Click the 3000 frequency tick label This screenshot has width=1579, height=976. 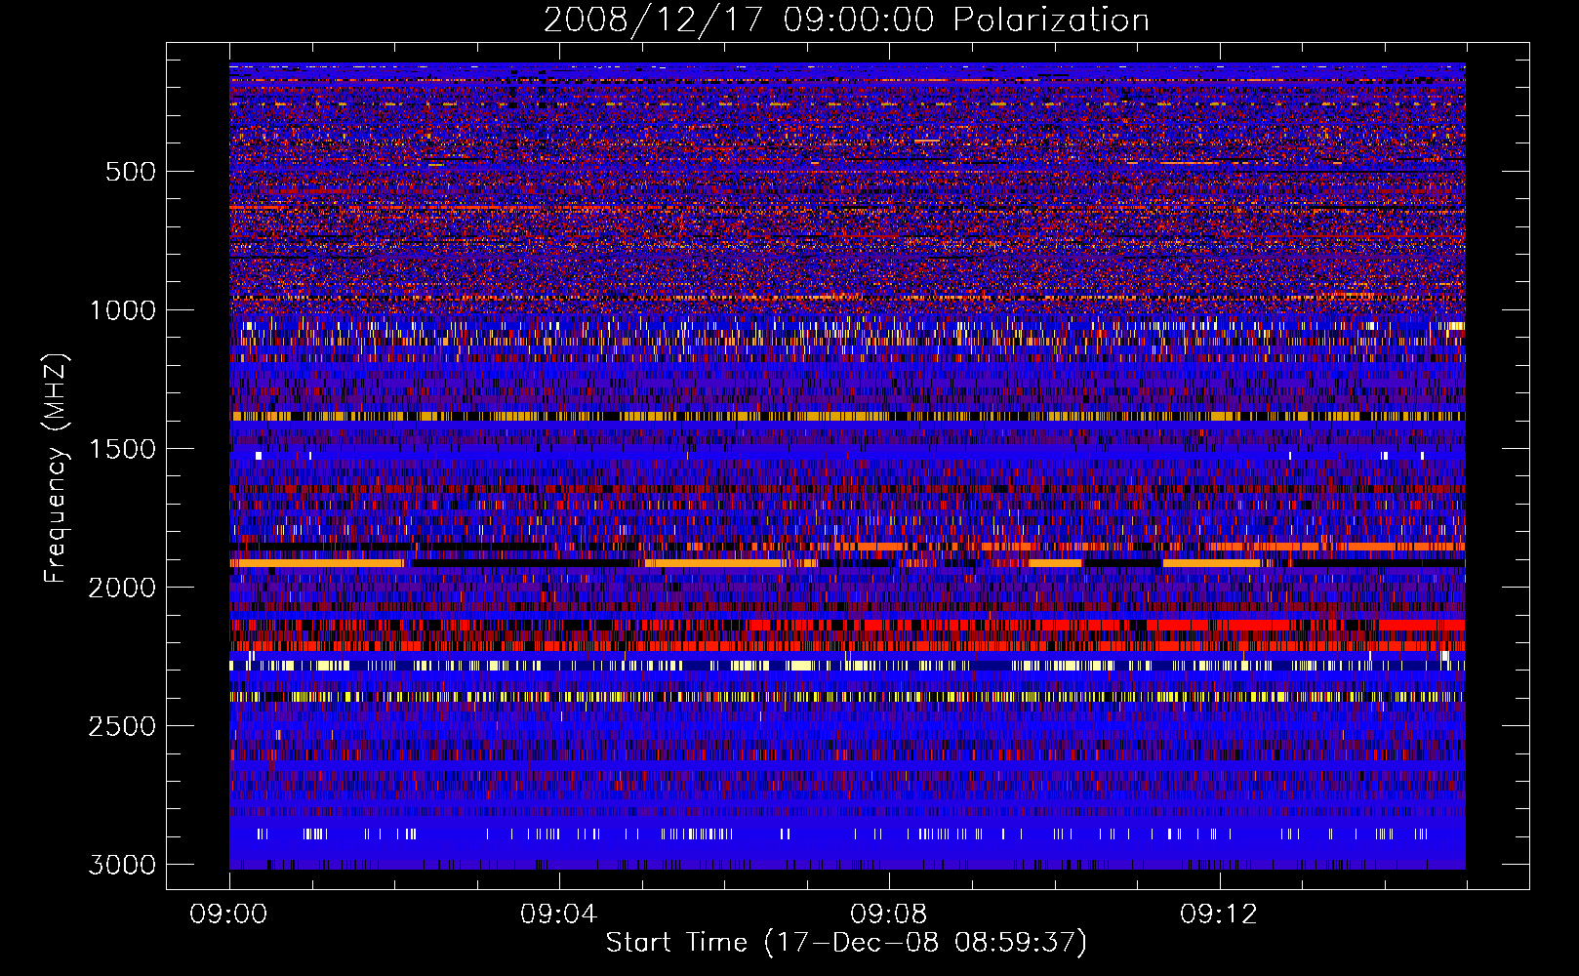click(122, 865)
